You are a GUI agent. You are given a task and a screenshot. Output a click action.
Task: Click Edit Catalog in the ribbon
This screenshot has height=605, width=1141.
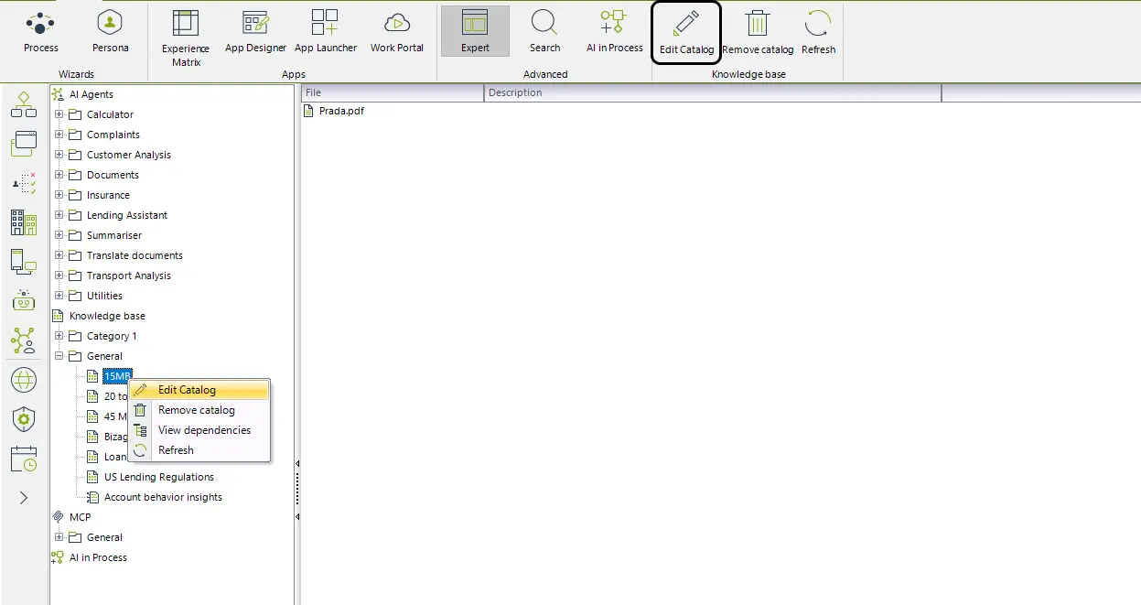686,33
